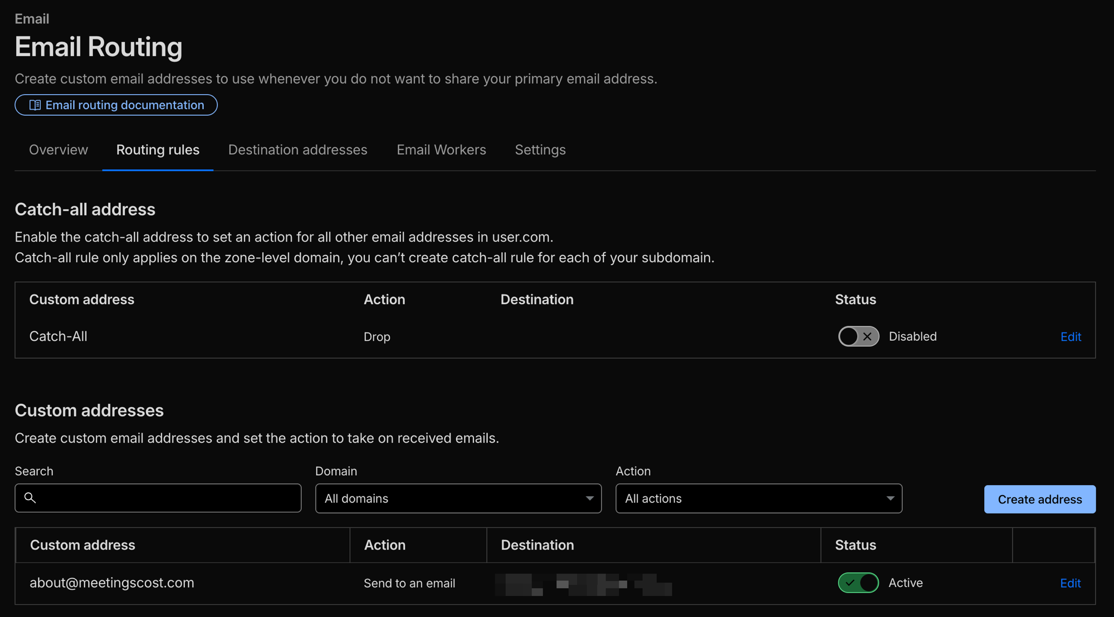The image size is (1114, 617).
Task: Open the Email Workers tab
Action: tap(441, 150)
